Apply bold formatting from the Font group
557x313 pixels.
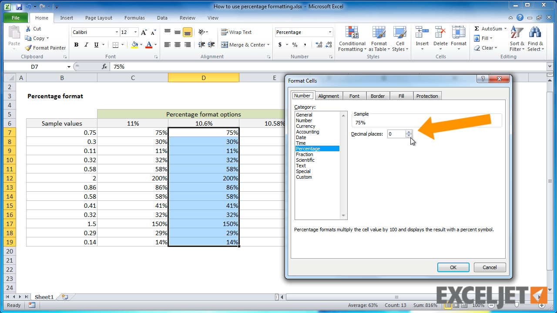click(x=76, y=45)
